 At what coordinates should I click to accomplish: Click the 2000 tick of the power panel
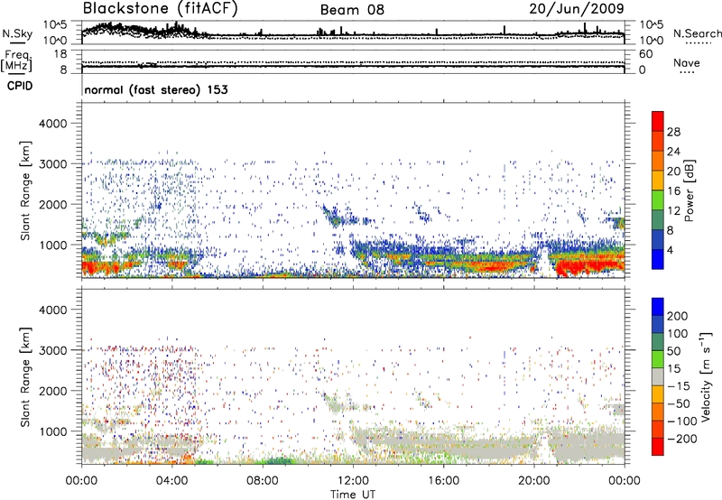52,204
